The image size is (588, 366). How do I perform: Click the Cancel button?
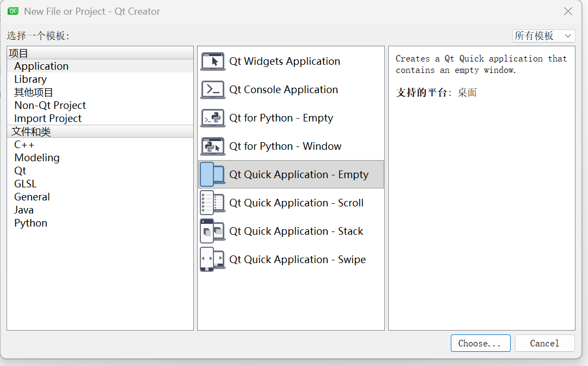click(544, 343)
